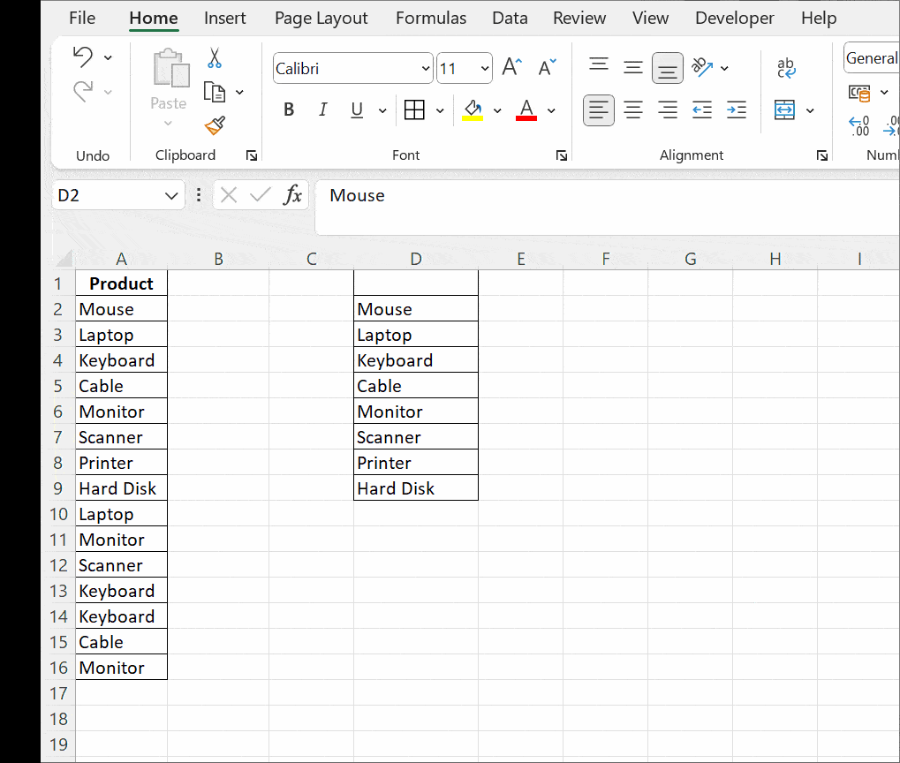Increase the font size
900x763 pixels.
click(x=511, y=64)
